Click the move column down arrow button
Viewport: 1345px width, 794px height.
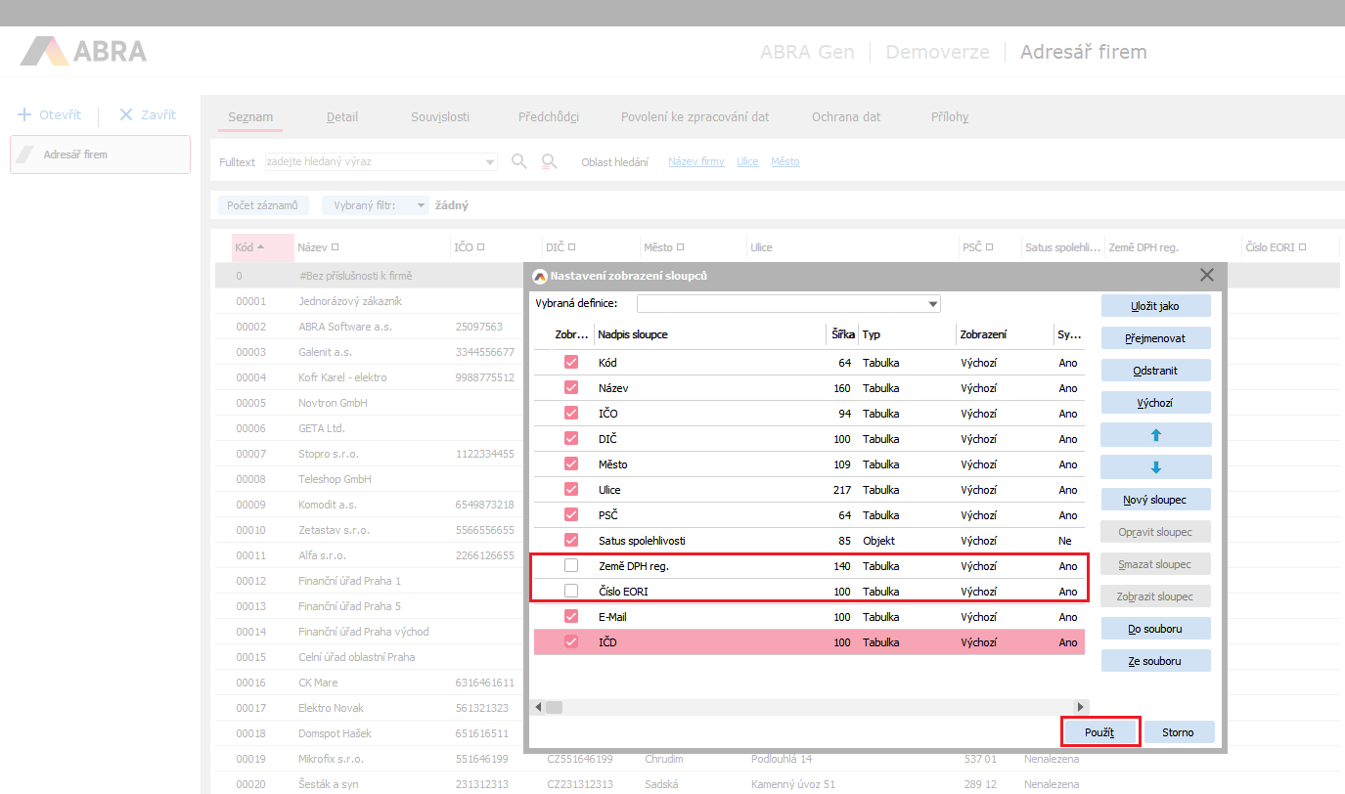[x=1155, y=466]
